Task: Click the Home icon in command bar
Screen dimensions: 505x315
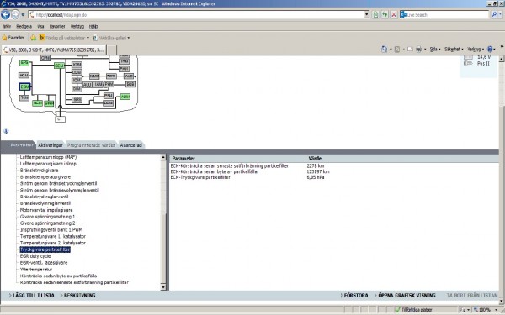Action: click(x=385, y=50)
